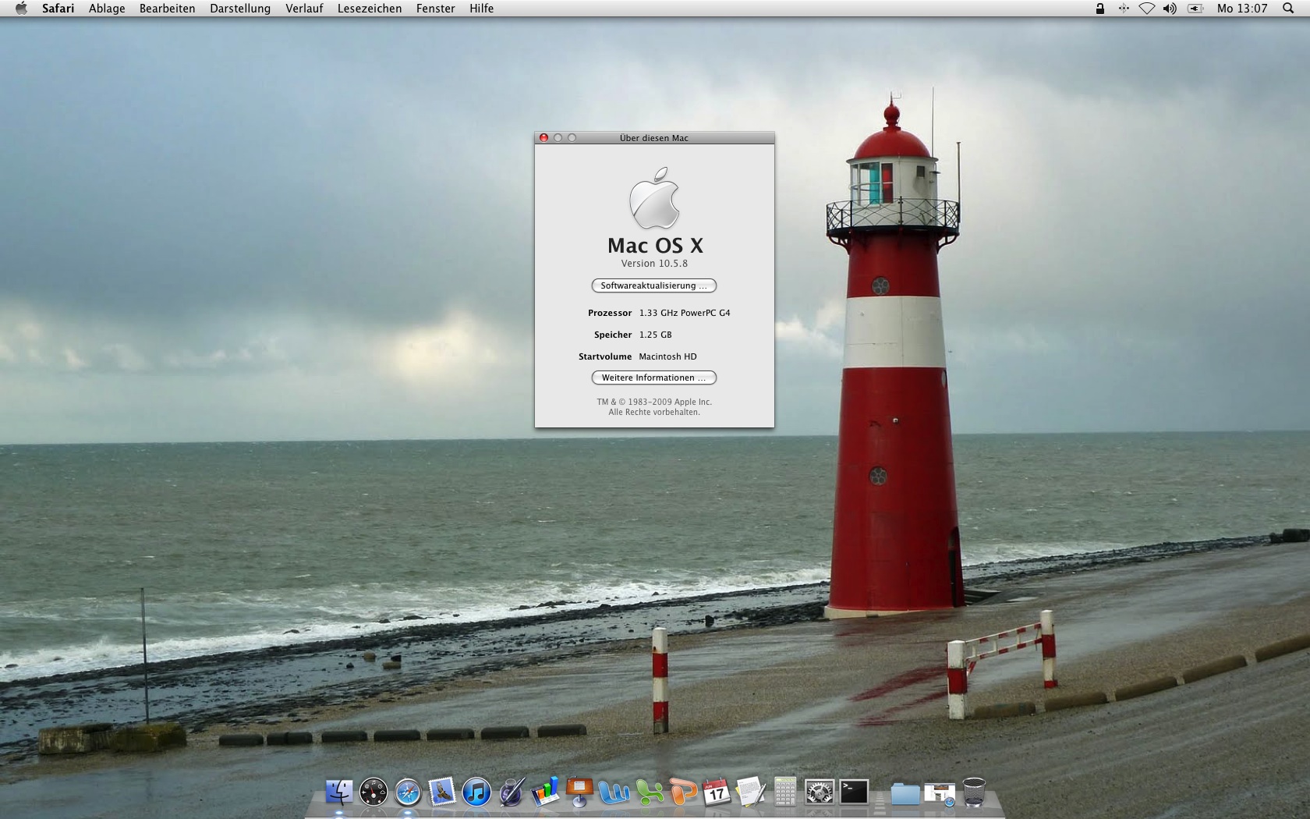Screen dimensions: 1310x819
Task: Open Keynote podium icon in the Dock
Action: click(x=579, y=792)
